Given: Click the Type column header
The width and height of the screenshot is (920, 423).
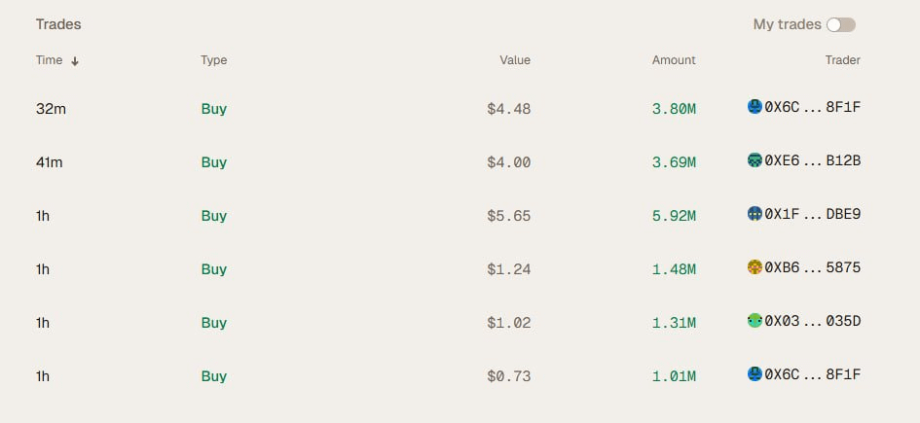Looking at the screenshot, I should pos(213,60).
